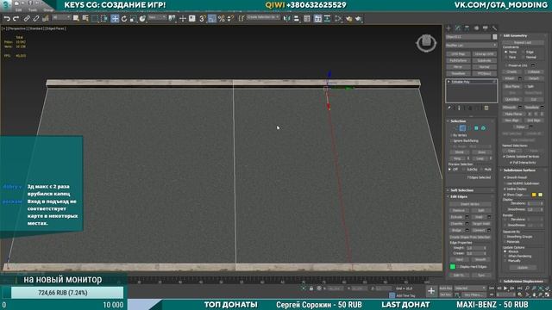
Task: Open the Hierarchy tab of command panel
Action: [467, 28]
